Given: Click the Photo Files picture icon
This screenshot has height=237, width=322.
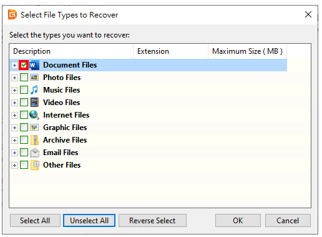Looking at the screenshot, I should [34, 78].
